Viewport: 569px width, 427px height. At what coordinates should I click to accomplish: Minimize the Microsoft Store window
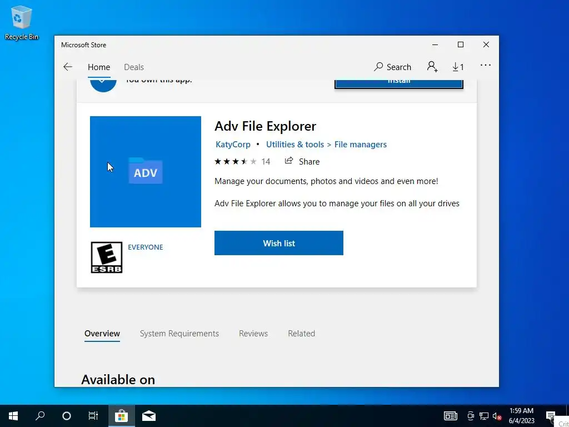[435, 44]
